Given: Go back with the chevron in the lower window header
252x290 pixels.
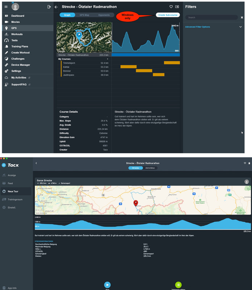Looking at the screenshot, I should [x=36, y=163].
